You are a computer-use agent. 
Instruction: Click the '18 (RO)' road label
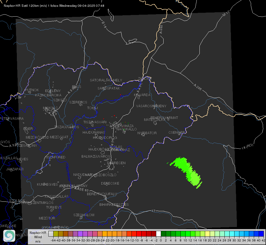point(247,146)
